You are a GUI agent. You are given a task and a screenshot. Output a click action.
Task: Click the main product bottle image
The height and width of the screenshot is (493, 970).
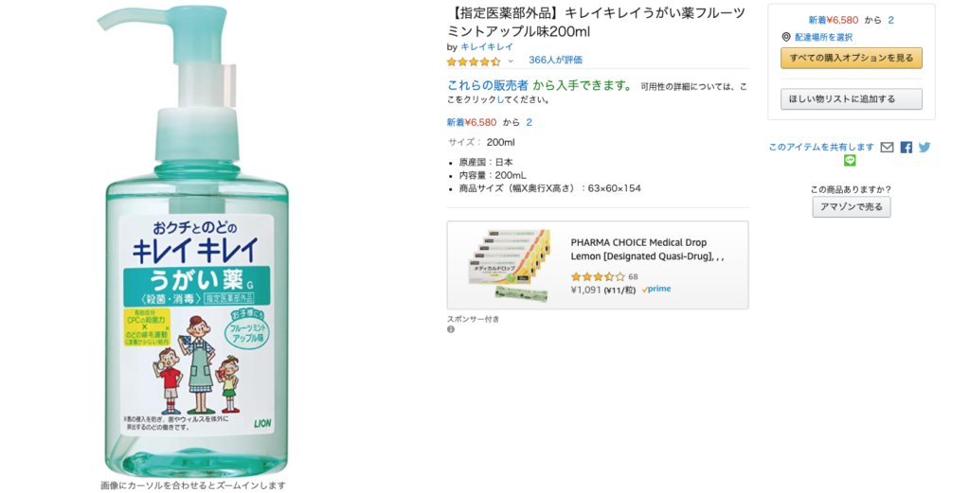(197, 241)
